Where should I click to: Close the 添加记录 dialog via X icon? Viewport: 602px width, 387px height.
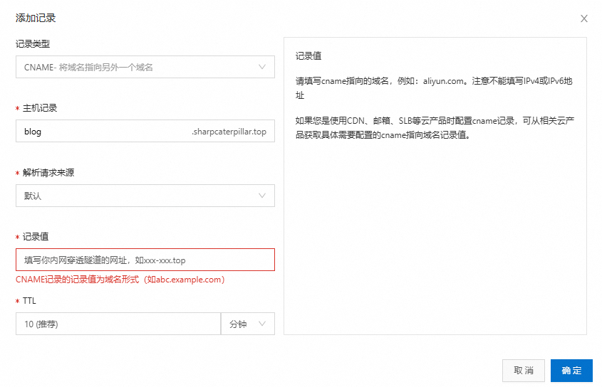coord(584,18)
